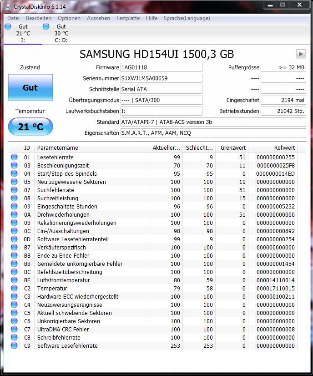The image size is (313, 376).
Task: Click the Parametername column header
Action: (92, 147)
